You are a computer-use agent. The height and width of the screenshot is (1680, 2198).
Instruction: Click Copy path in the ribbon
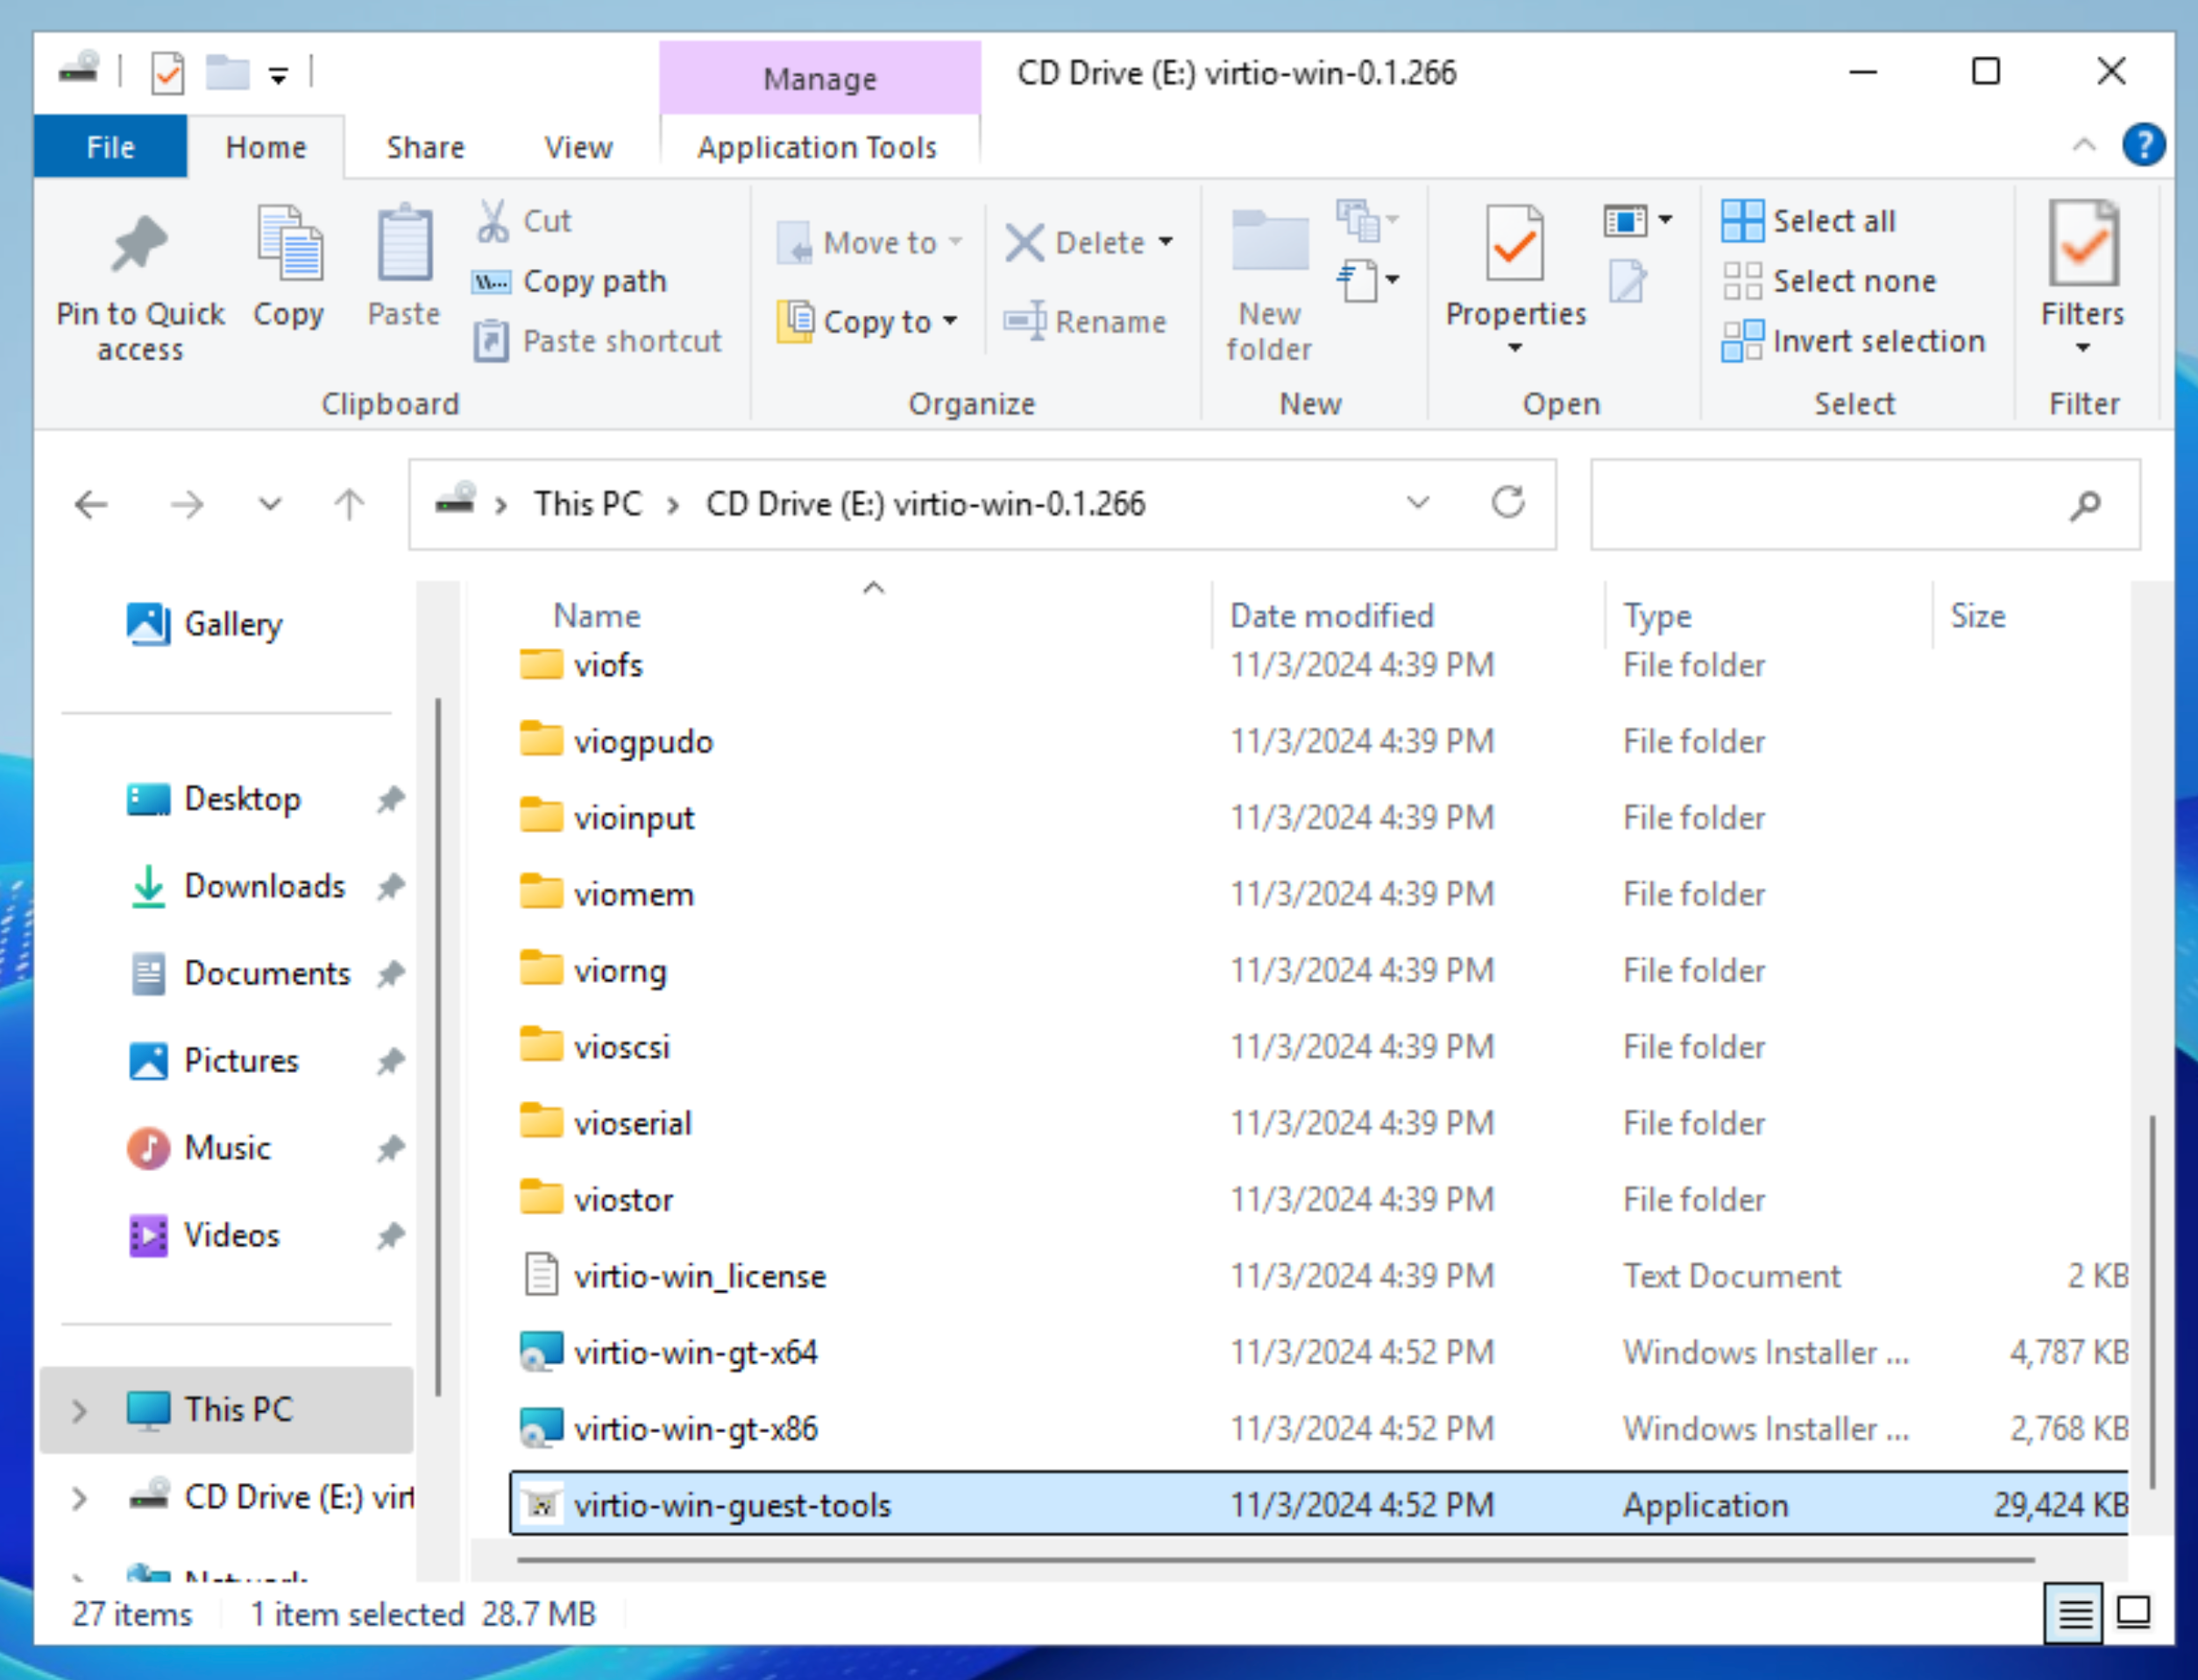coord(570,281)
